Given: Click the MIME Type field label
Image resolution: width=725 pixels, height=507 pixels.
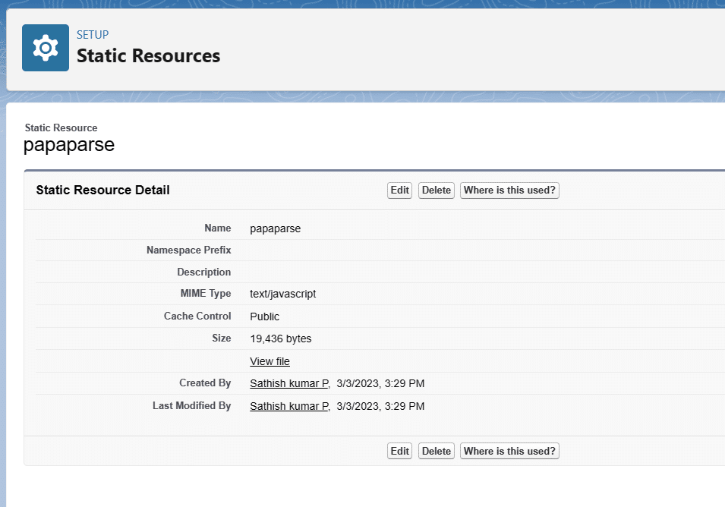Looking at the screenshot, I should (x=206, y=294).
